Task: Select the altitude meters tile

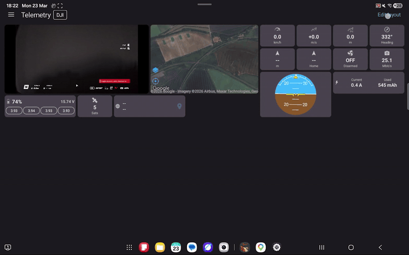Action: click(x=350, y=36)
